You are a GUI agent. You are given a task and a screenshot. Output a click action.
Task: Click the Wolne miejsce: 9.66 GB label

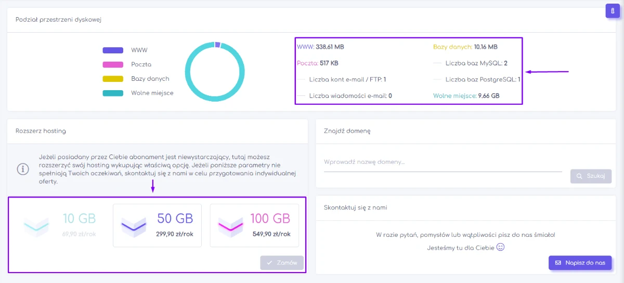pyautogui.click(x=466, y=96)
